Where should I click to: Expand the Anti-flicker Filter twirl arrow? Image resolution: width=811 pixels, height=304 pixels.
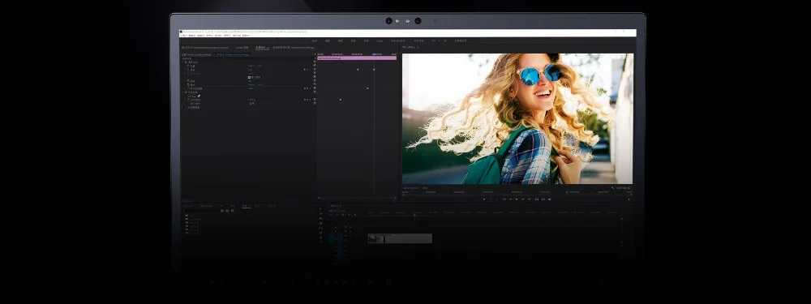(x=185, y=88)
